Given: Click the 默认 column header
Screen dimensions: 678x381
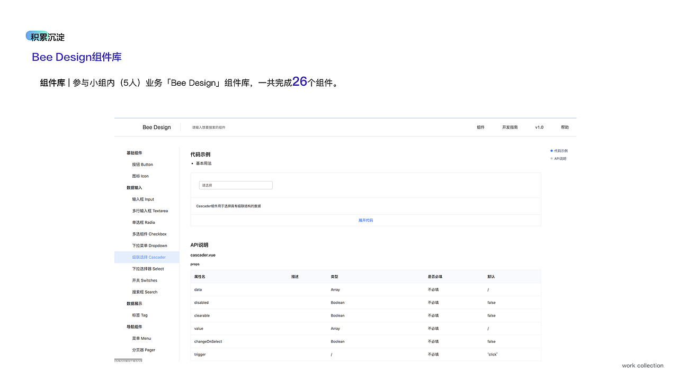Looking at the screenshot, I should tap(491, 277).
